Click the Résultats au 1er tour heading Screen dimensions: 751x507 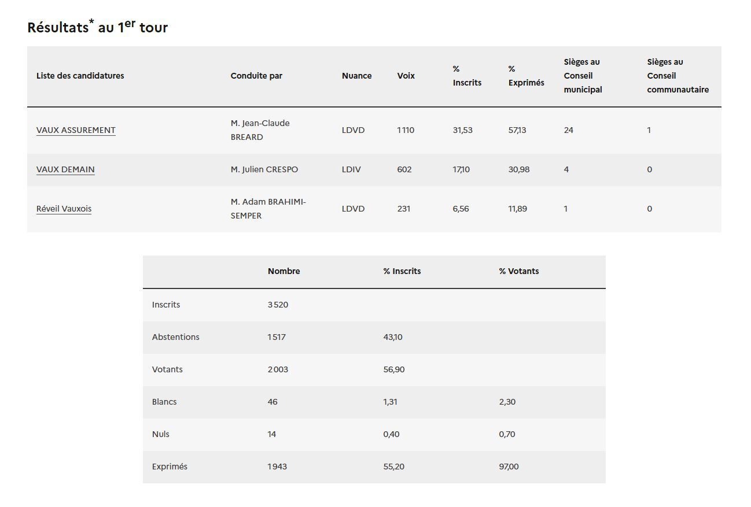pos(97,27)
